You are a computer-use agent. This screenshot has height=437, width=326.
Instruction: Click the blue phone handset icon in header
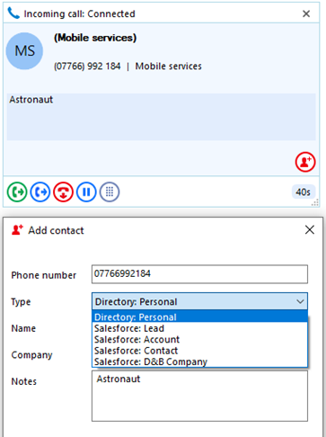(13, 13)
